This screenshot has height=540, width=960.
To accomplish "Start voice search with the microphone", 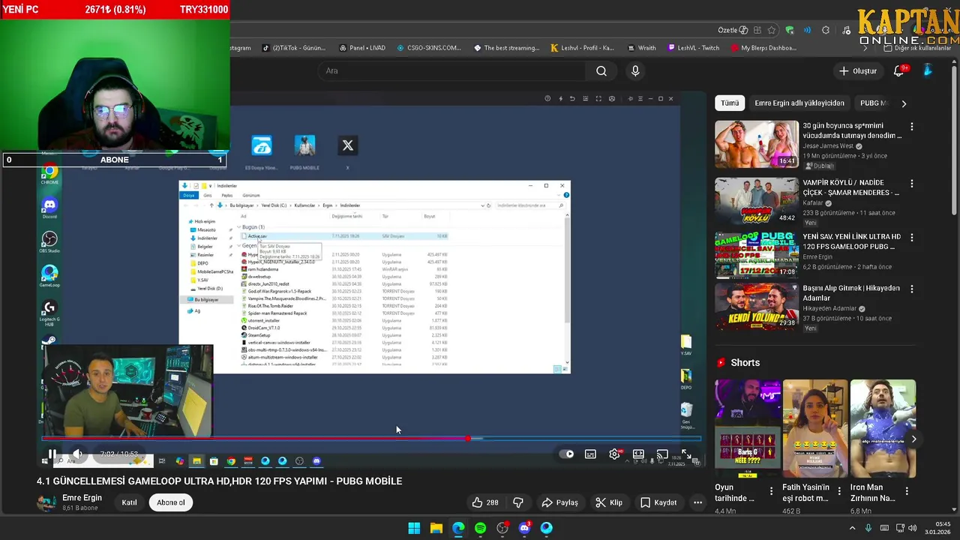I will 635,70.
